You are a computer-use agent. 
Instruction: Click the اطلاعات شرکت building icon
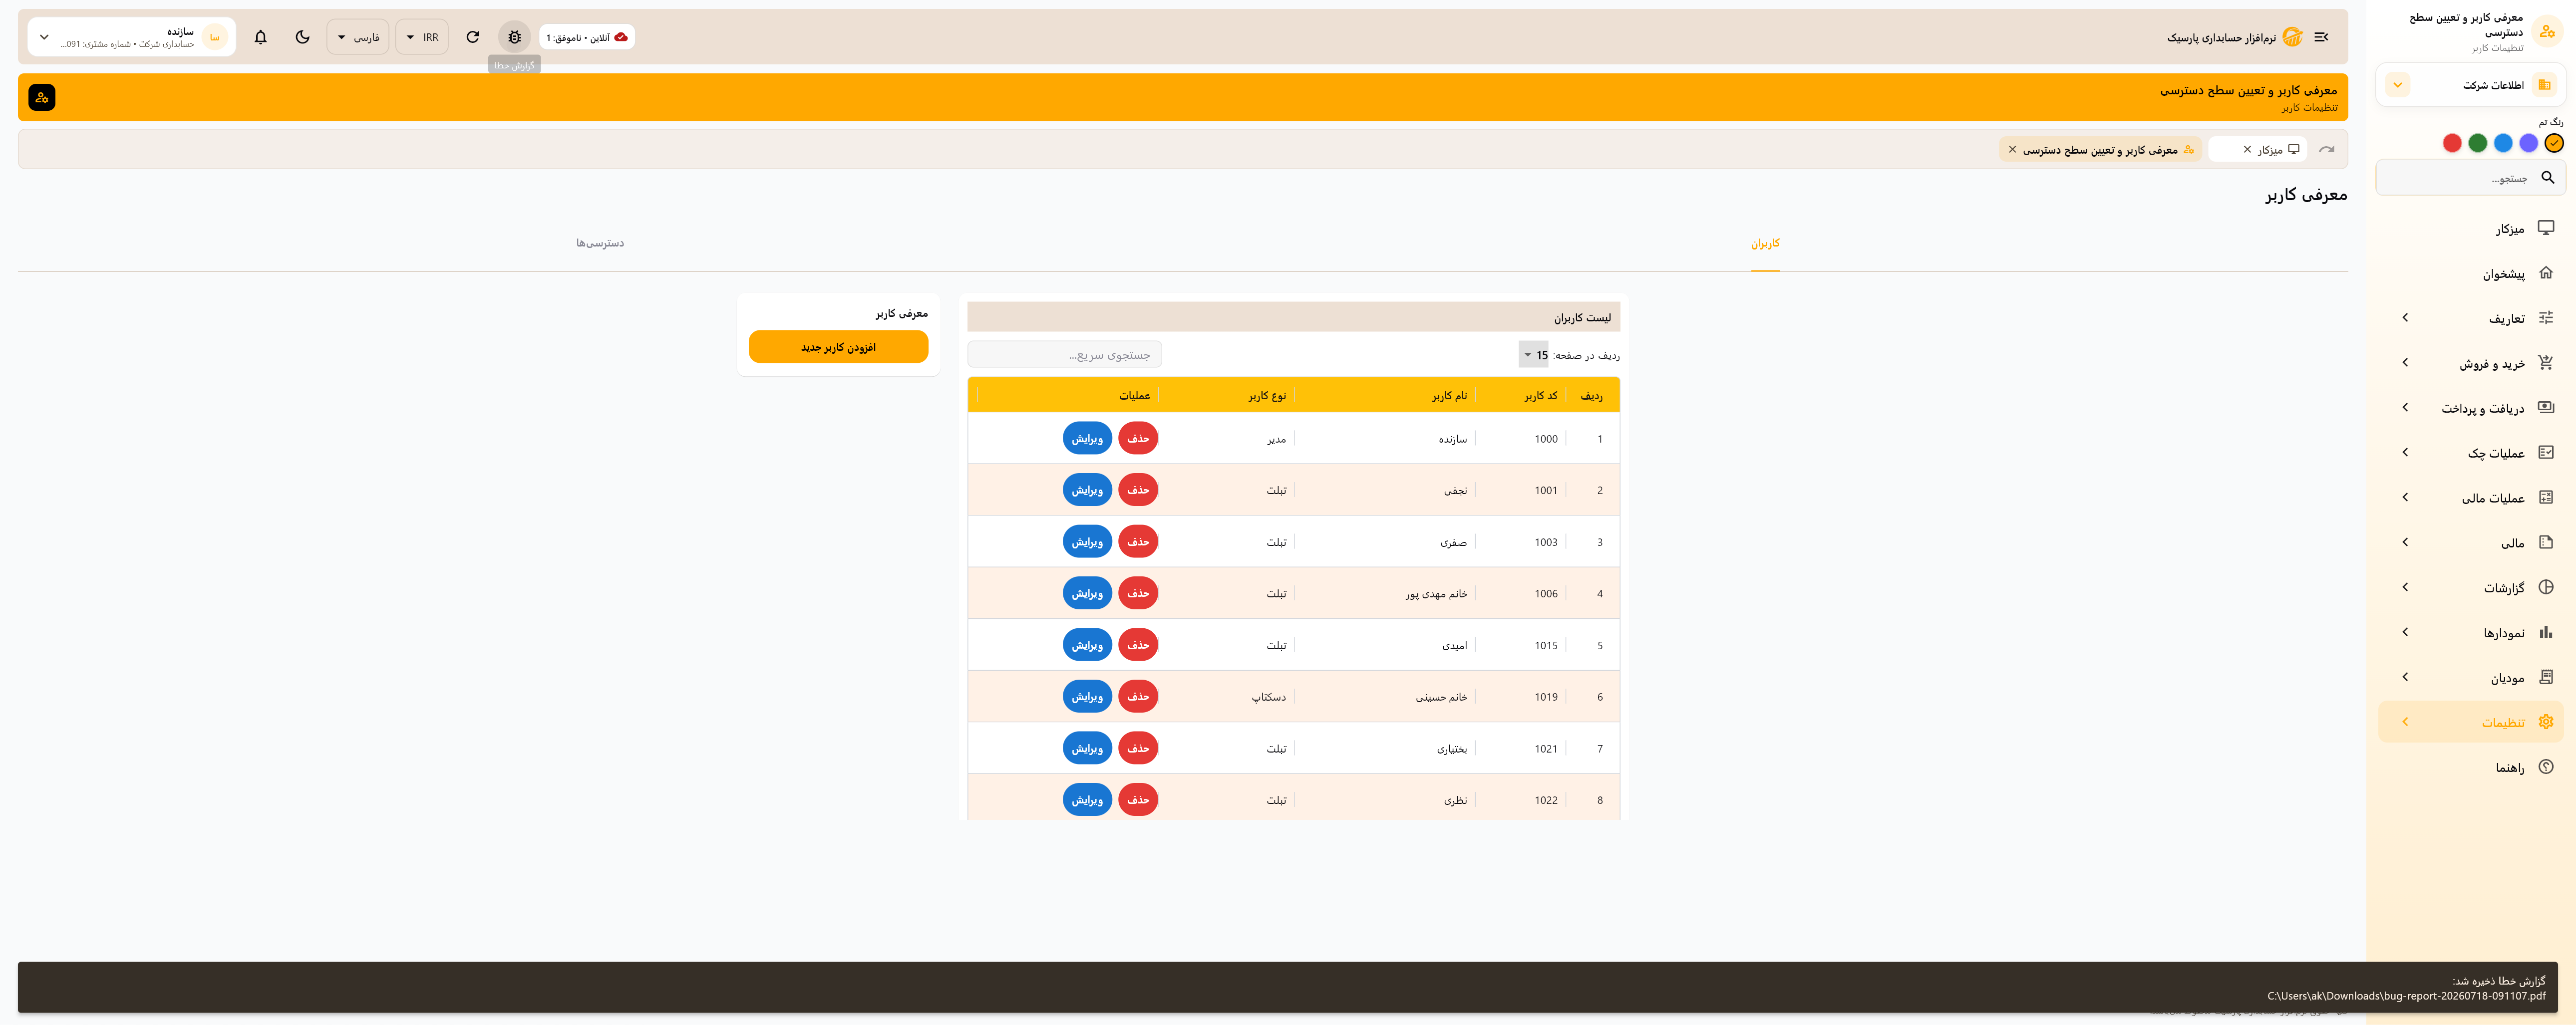pyautogui.click(x=2545, y=85)
